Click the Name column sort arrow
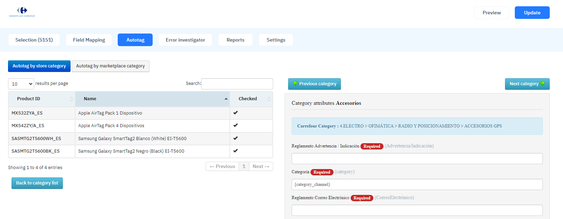Viewport: 563px width, 219px height. pos(226,99)
